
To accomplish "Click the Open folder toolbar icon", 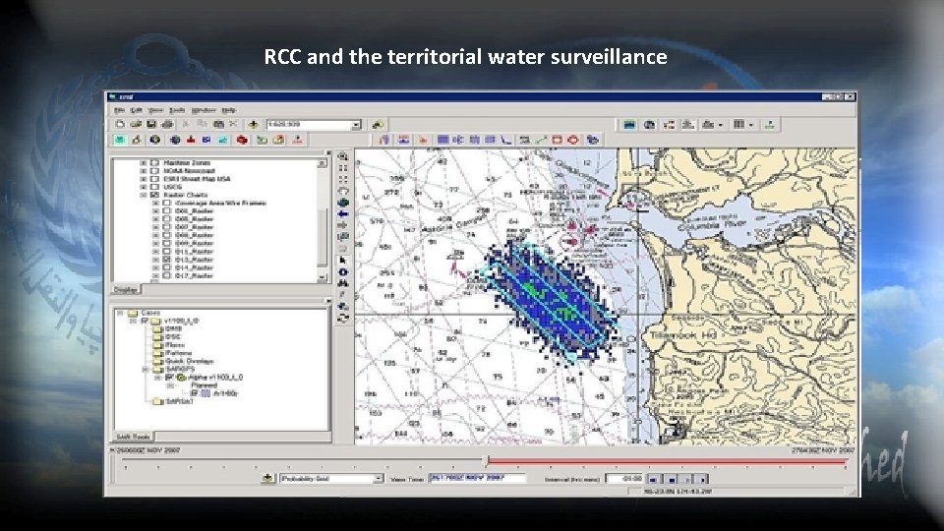I will coord(136,125).
